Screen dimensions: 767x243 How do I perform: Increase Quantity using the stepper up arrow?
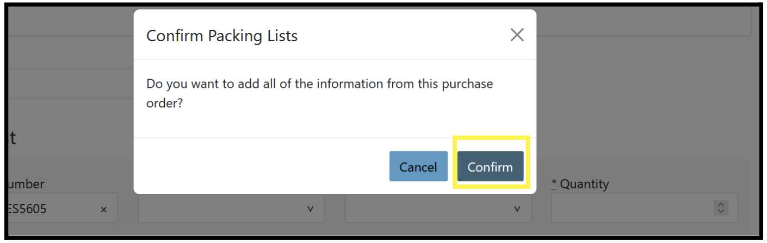click(721, 204)
